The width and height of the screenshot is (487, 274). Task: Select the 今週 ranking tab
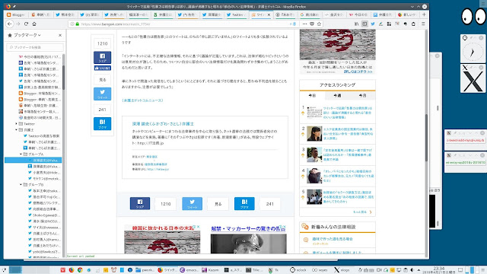pos(337,96)
